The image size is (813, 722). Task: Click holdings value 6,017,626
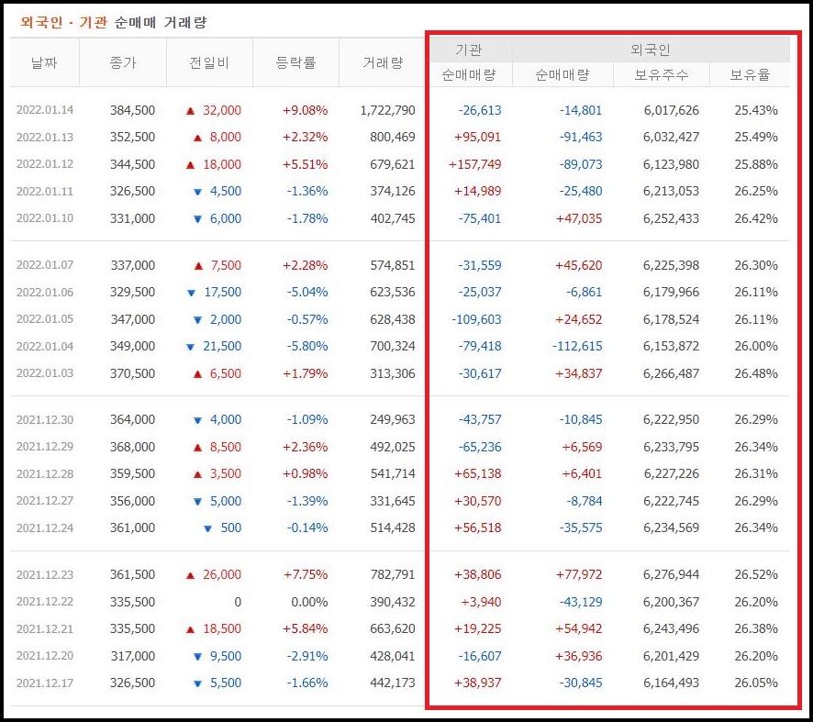point(672,110)
